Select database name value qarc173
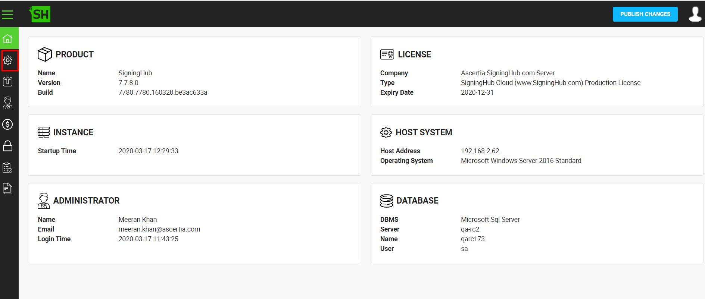Image resolution: width=705 pixels, height=299 pixels. pos(472,239)
